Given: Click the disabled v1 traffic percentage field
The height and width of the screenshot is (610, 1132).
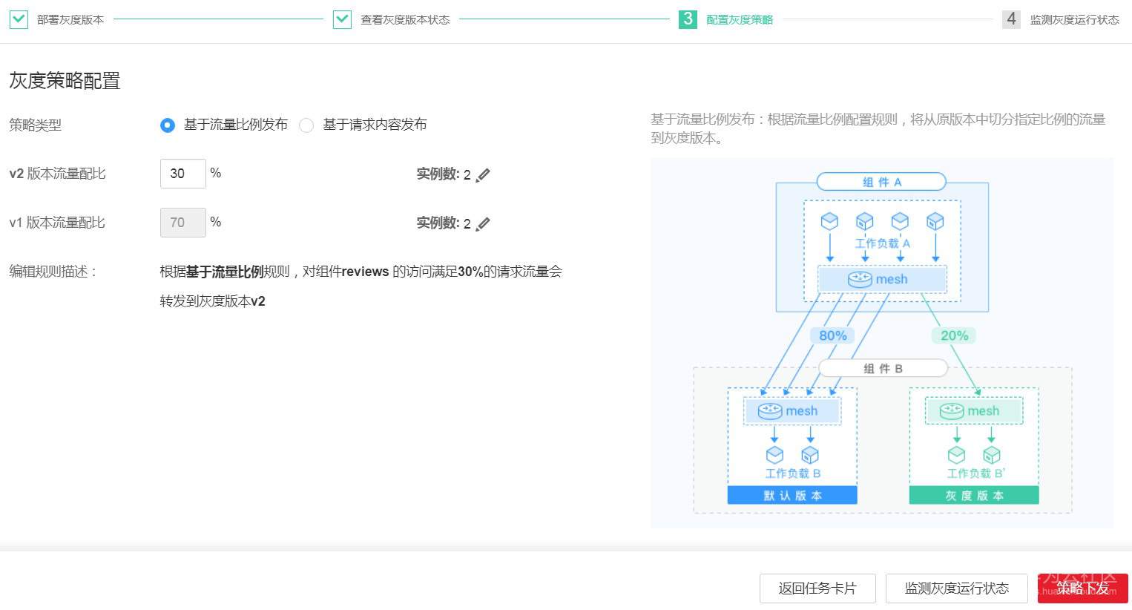Looking at the screenshot, I should click(183, 223).
